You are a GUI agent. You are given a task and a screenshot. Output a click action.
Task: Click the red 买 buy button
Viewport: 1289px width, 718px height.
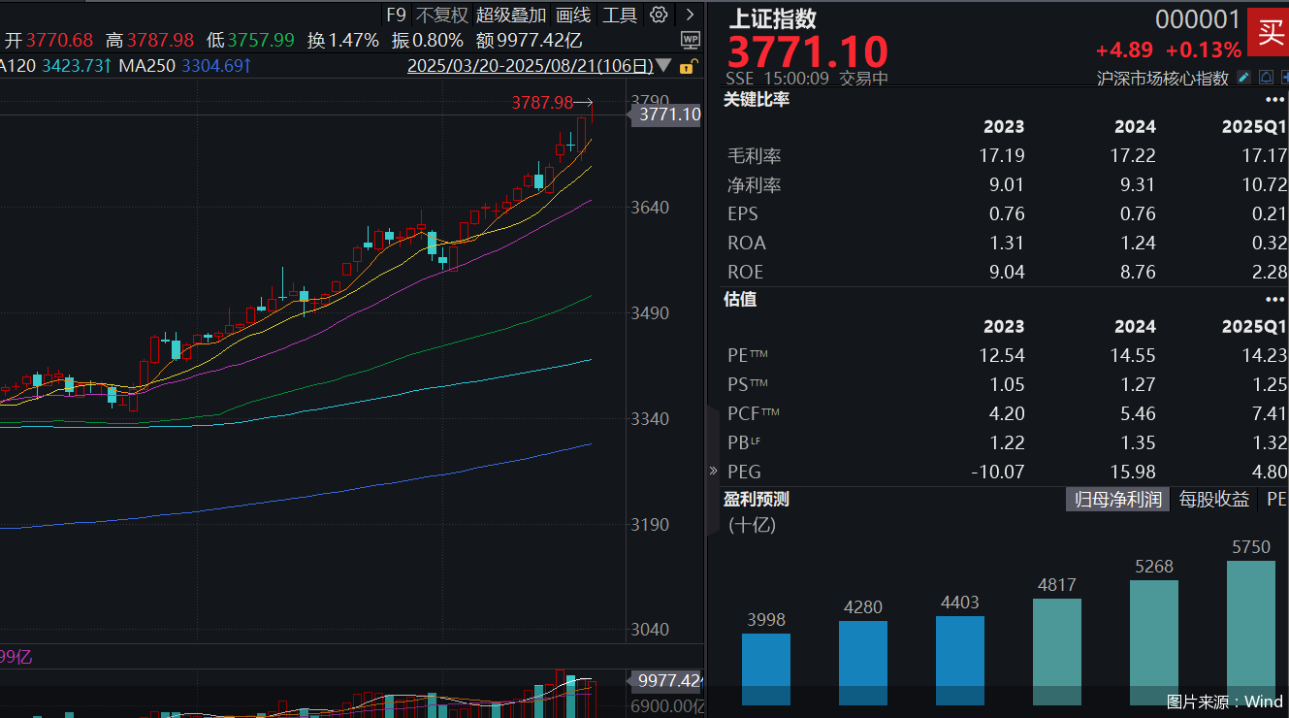pyautogui.click(x=1269, y=32)
